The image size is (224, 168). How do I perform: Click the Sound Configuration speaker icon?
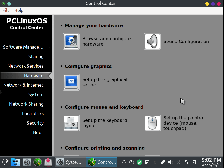[152, 41]
